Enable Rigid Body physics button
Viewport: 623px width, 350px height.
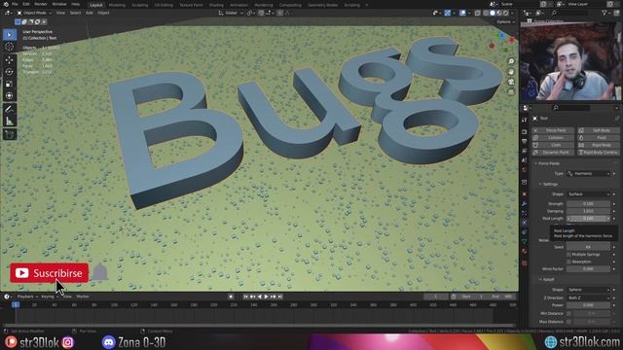click(599, 145)
